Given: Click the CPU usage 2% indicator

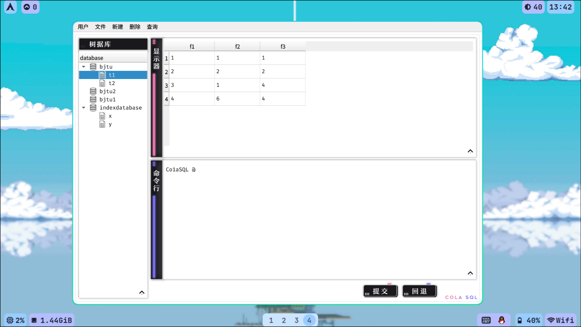Looking at the screenshot, I should (x=15, y=320).
